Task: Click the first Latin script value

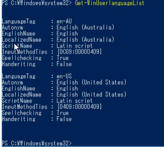Action: point(75,46)
